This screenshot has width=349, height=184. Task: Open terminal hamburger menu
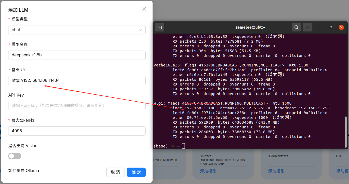click(x=307, y=27)
